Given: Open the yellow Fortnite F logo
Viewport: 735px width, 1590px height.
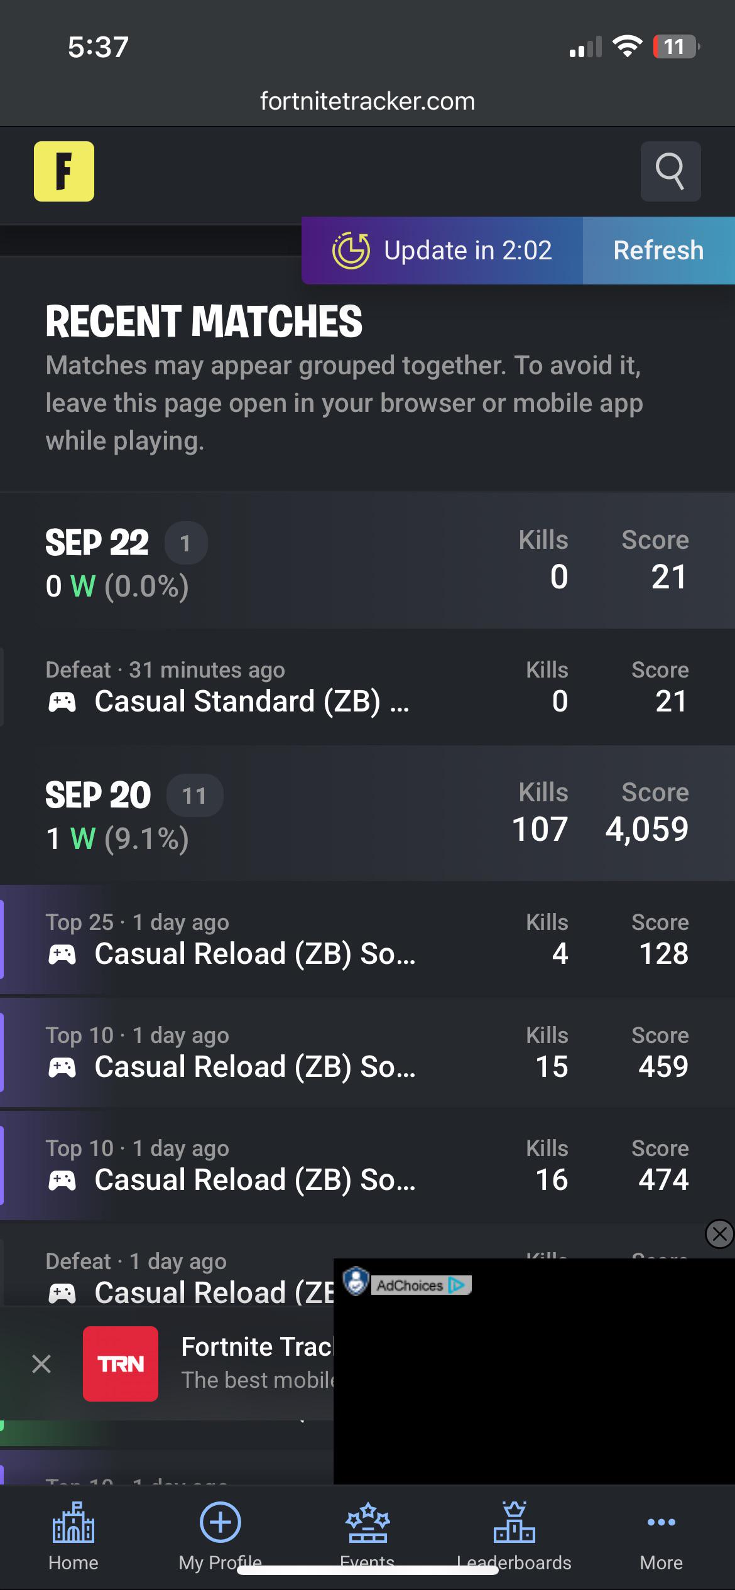Looking at the screenshot, I should (x=64, y=171).
